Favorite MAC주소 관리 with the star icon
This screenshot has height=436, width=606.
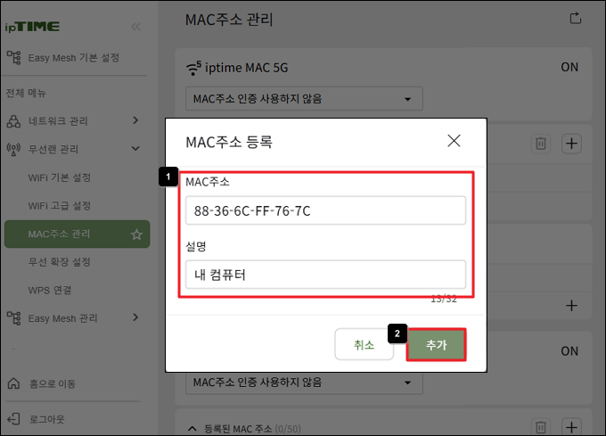tap(136, 234)
